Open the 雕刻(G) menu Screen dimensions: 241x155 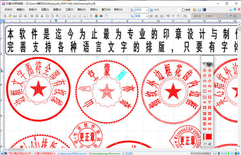tap(82, 10)
